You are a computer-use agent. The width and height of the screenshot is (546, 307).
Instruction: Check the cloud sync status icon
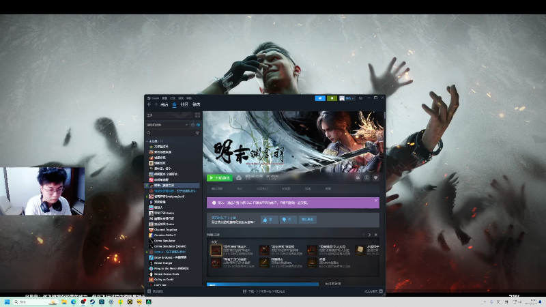pyautogui.click(x=239, y=178)
